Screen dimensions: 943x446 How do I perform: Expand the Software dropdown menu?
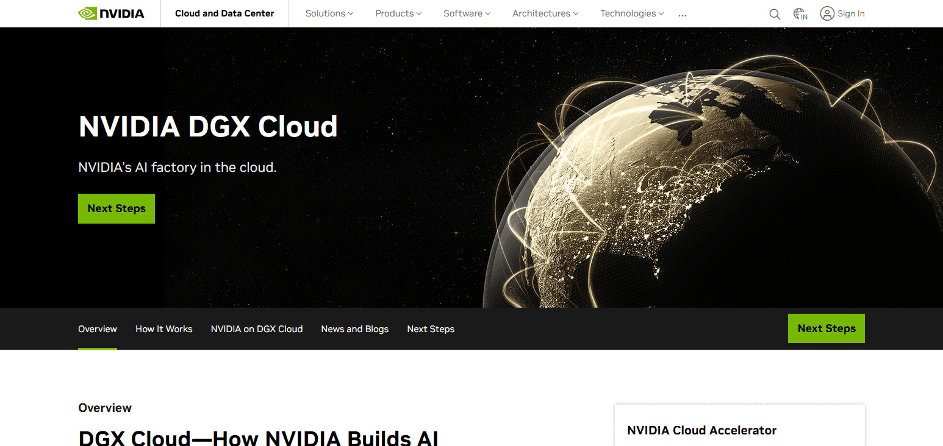pyautogui.click(x=467, y=13)
